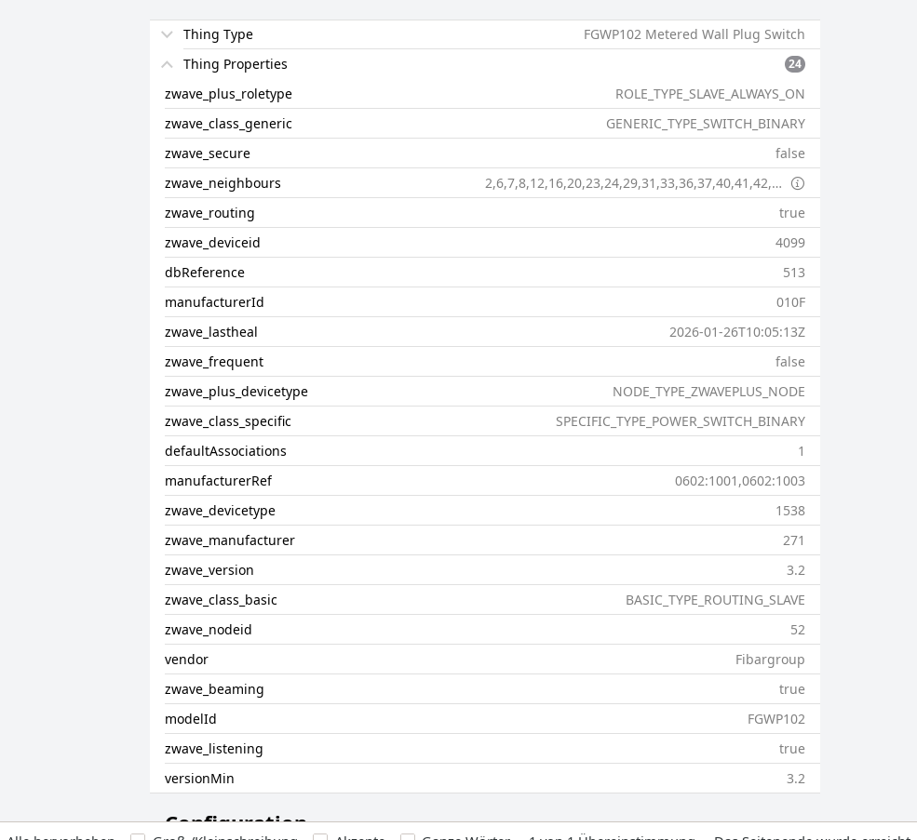This screenshot has height=840, width=917.
Task: Click the modelId property label
Action: tap(191, 719)
